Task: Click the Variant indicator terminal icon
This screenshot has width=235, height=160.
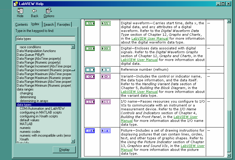Action: pyautogui.click(x=106, y=77)
